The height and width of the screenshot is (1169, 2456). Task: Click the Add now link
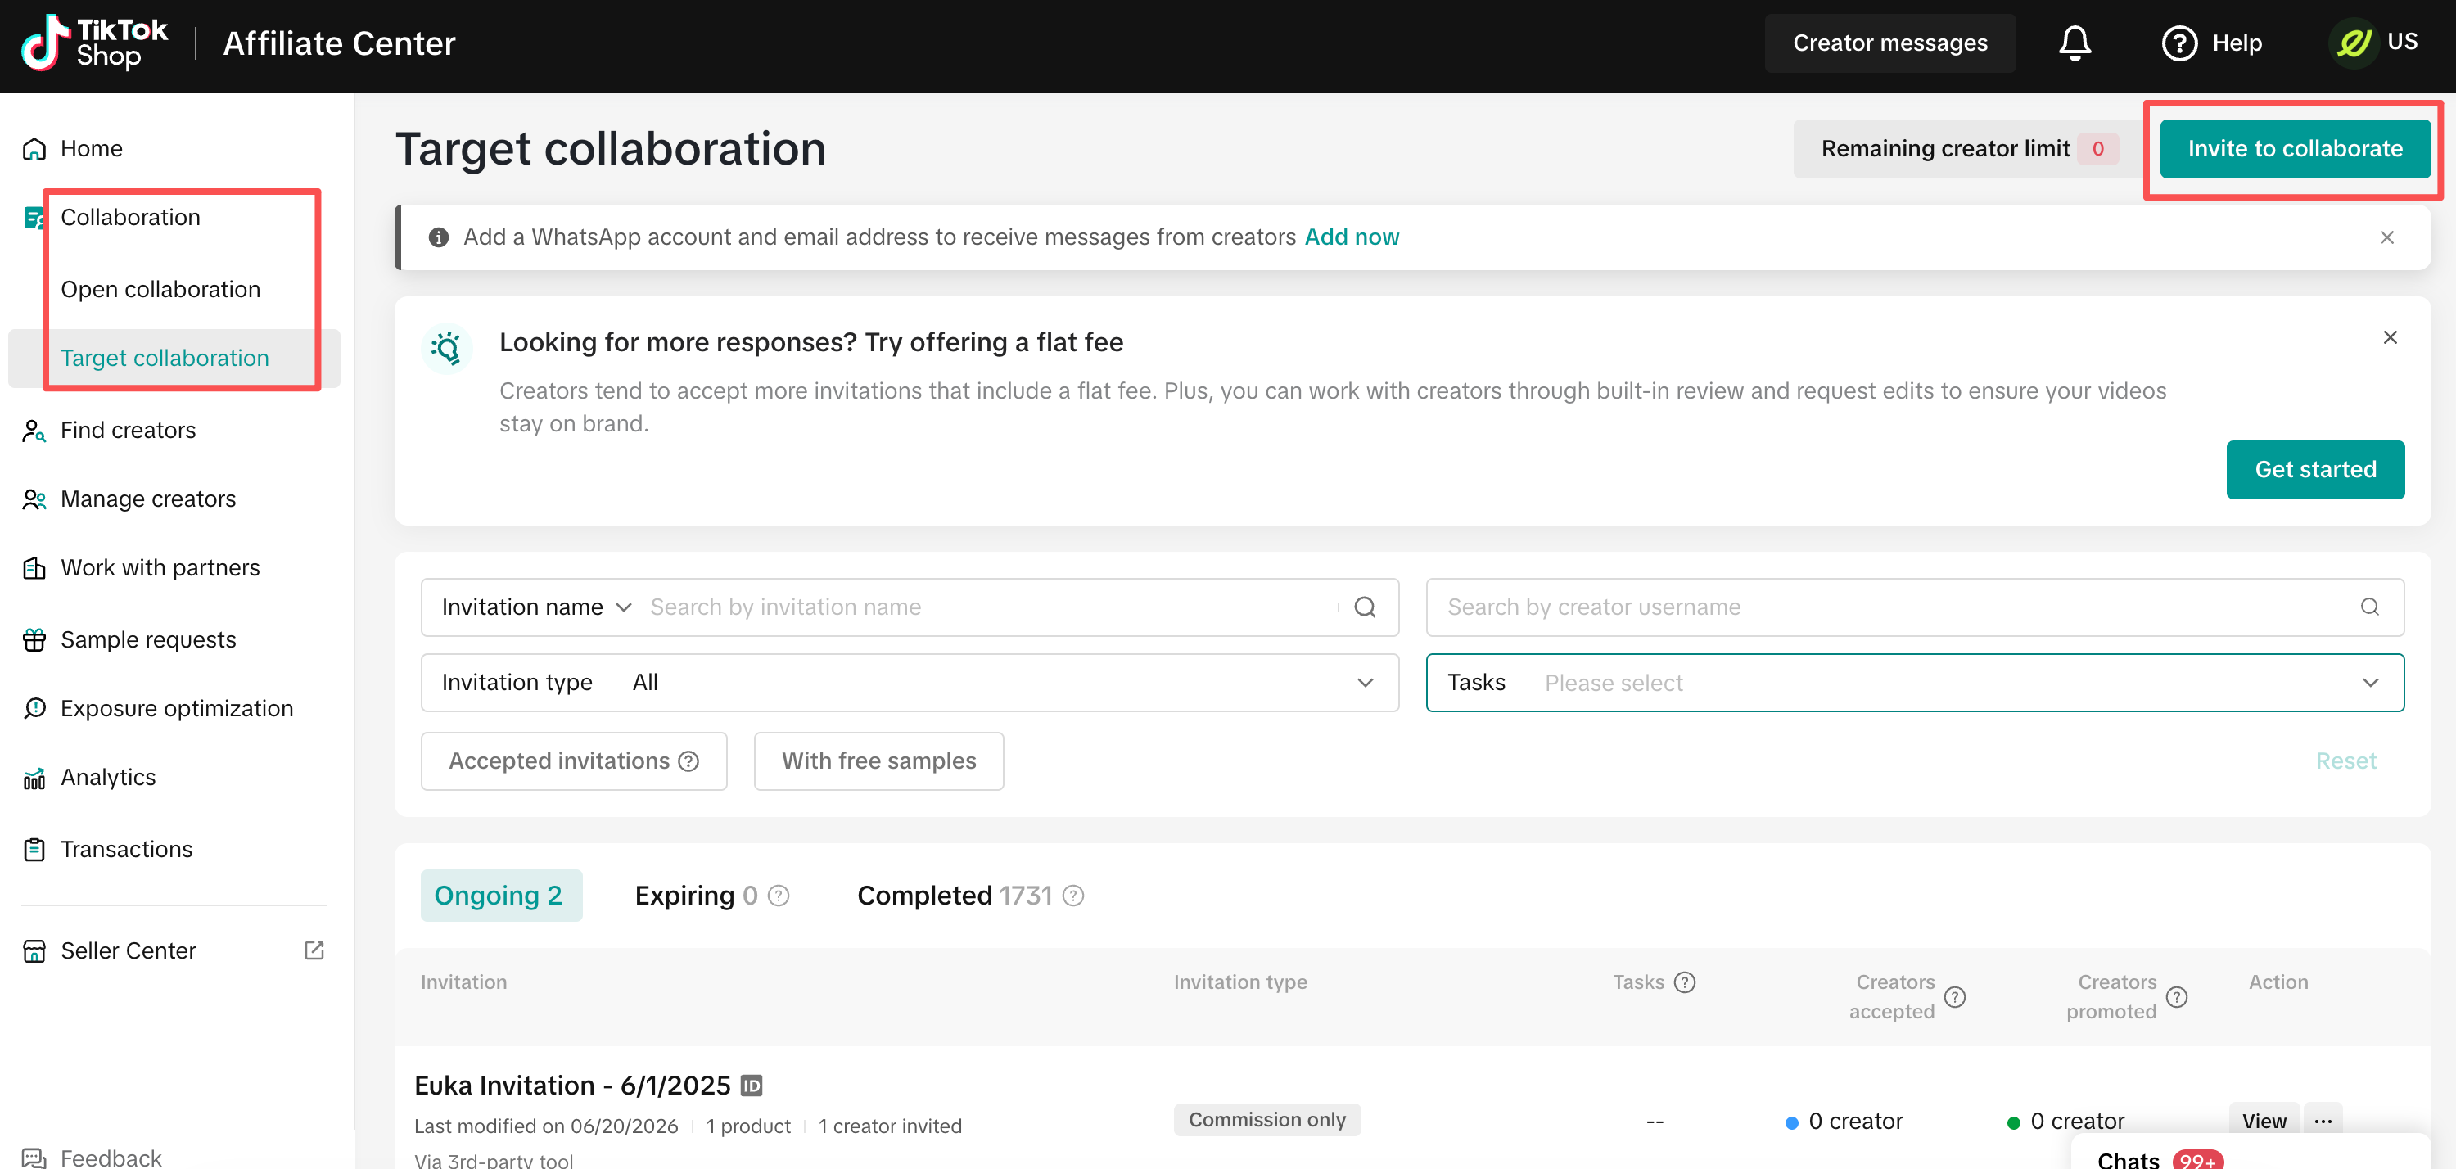1351,237
